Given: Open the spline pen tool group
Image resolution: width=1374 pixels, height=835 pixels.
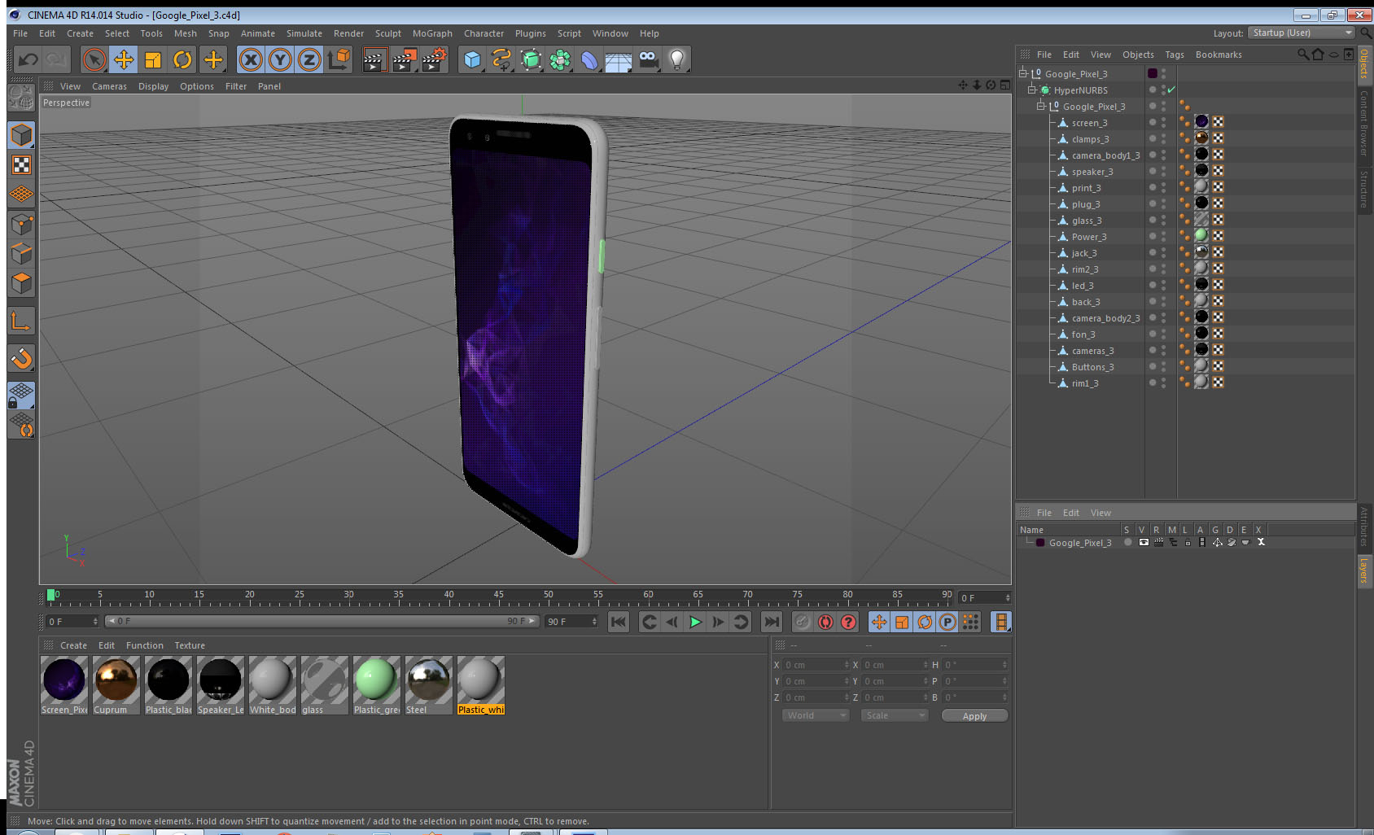Looking at the screenshot, I should tap(502, 59).
